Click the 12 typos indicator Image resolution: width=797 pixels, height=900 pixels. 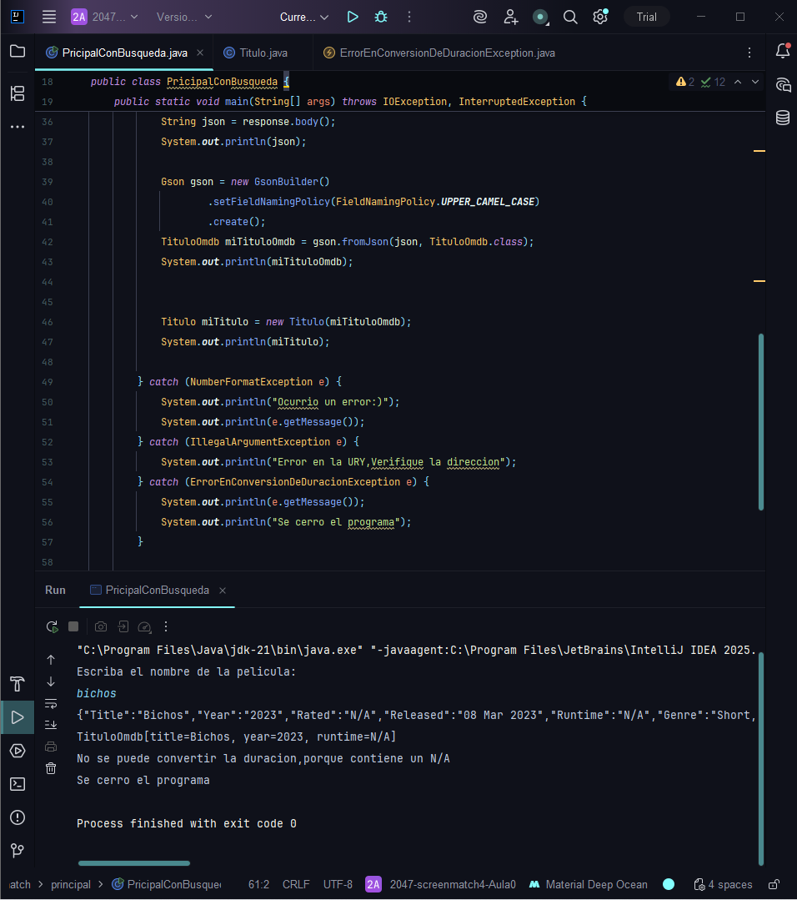(x=714, y=82)
